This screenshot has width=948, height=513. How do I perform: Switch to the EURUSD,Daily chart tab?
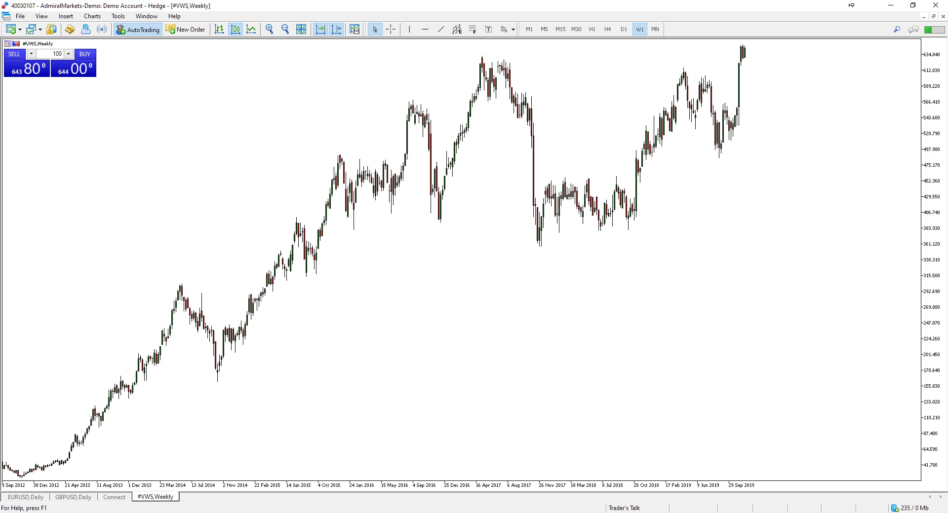26,497
